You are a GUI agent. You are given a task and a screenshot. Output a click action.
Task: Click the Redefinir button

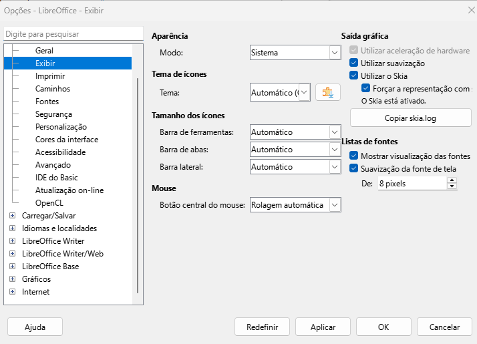pyautogui.click(x=263, y=327)
